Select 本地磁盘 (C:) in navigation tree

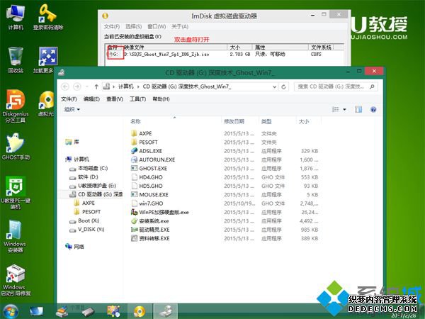click(x=89, y=169)
